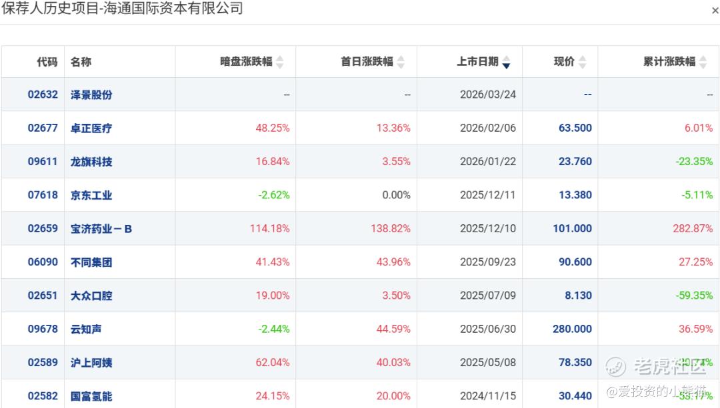Select stock code 07618
Screen dimensions: 720x408
(43, 195)
